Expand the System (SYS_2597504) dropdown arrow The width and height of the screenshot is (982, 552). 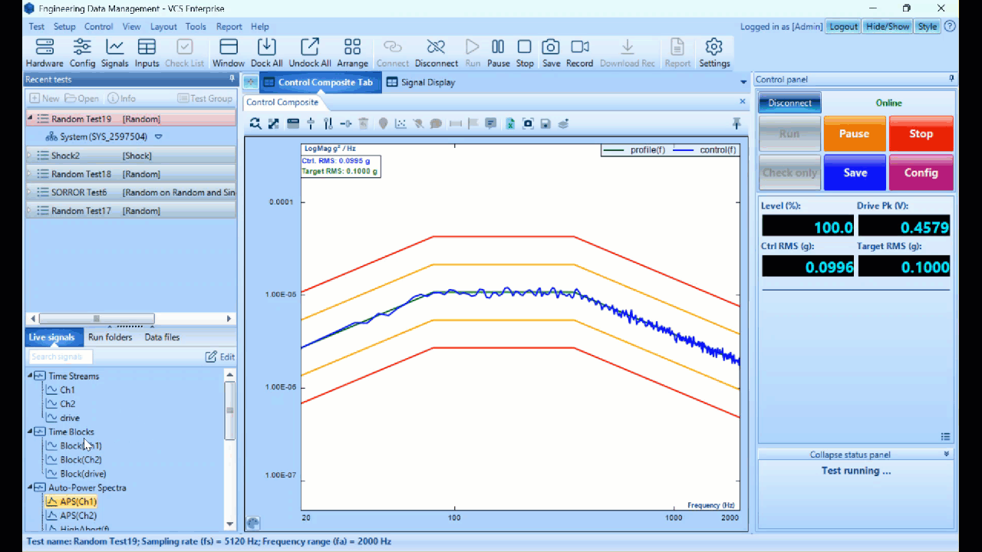coord(159,137)
